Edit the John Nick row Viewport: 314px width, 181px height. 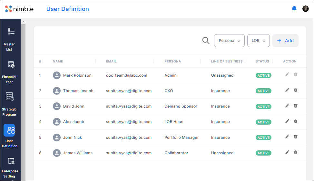287,137
